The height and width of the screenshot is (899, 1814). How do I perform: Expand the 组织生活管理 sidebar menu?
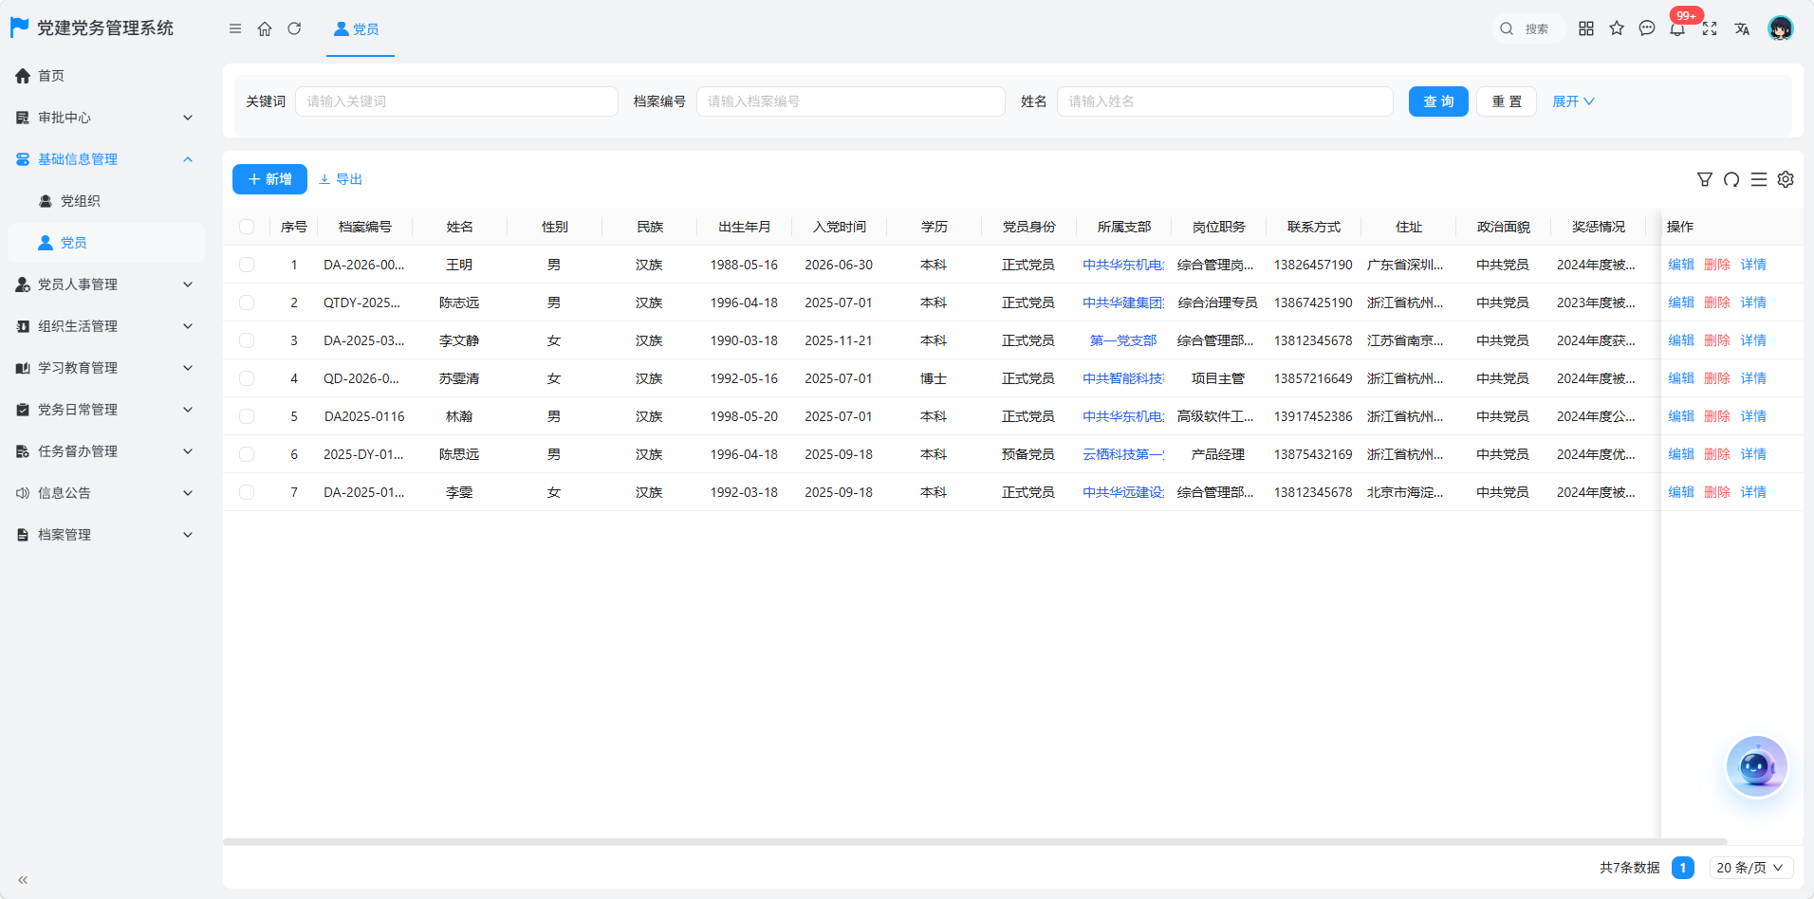(x=105, y=326)
